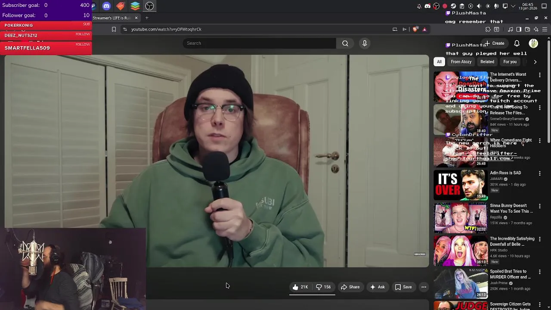Select the From Atozy chip
Image resolution: width=551 pixels, height=310 pixels.
(461, 62)
